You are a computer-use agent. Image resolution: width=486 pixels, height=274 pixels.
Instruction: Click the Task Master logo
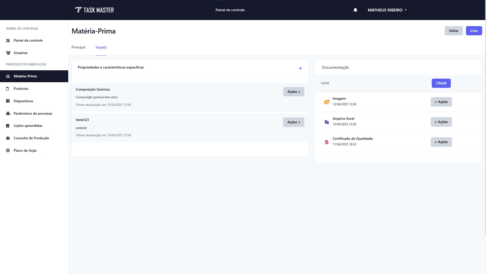click(x=95, y=10)
